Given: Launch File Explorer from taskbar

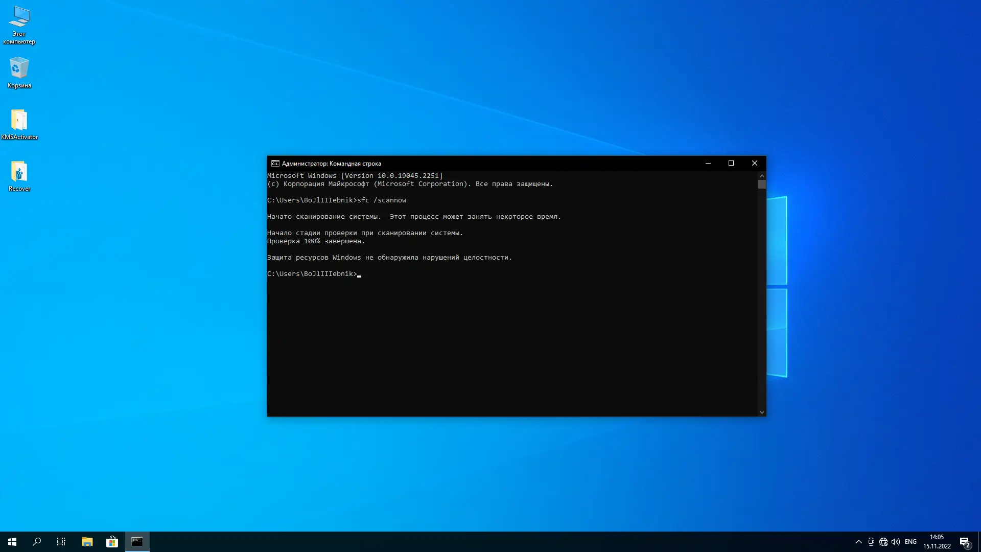Looking at the screenshot, I should 87,542.
